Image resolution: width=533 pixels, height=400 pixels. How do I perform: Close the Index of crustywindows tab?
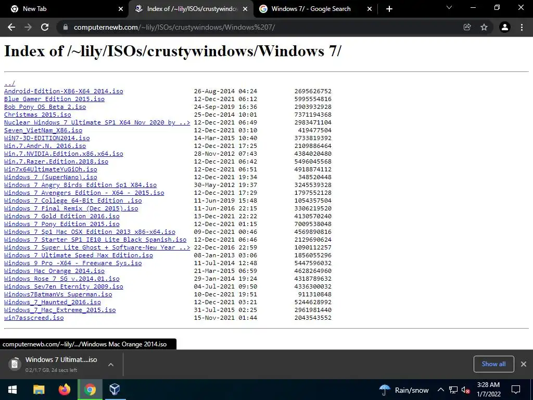pos(245,9)
